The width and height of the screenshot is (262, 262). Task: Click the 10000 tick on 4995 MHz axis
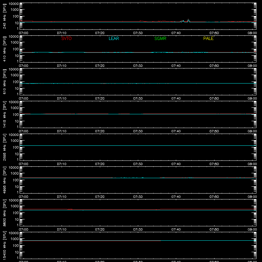tap(14, 168)
